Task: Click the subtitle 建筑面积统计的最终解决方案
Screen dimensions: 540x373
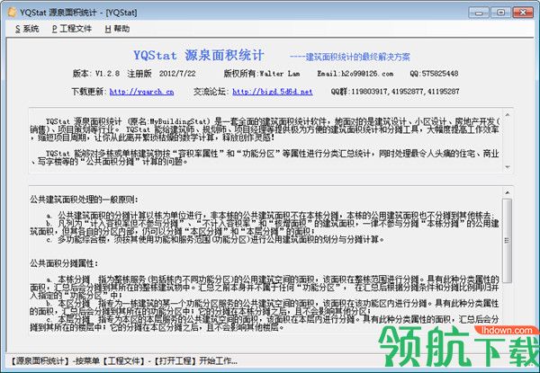Action: coord(349,57)
